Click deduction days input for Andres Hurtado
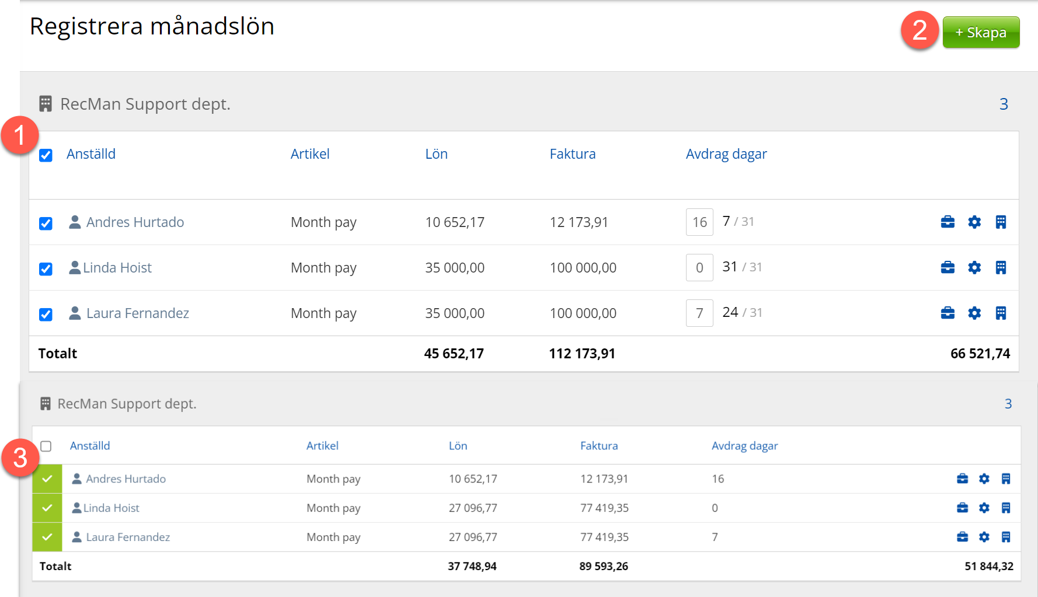This screenshot has width=1038, height=597. pyautogui.click(x=699, y=222)
